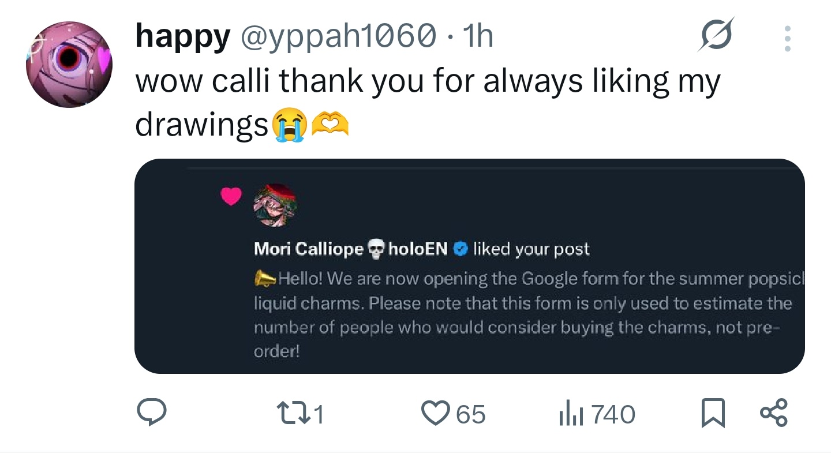Click the blue verified badge
Viewport: 831px width, 461px height.
[460, 249]
